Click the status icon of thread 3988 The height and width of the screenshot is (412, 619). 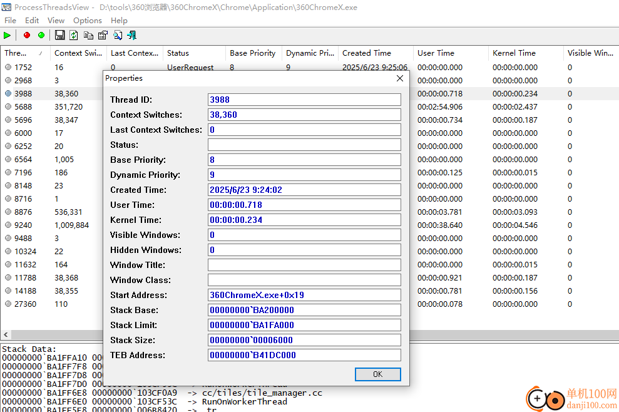tap(8, 94)
